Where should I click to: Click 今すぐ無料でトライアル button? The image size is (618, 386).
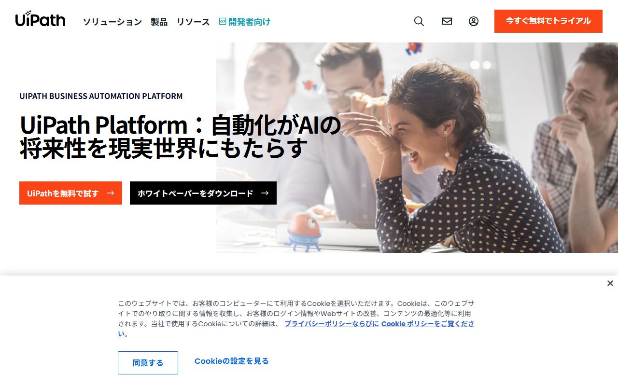click(x=548, y=21)
